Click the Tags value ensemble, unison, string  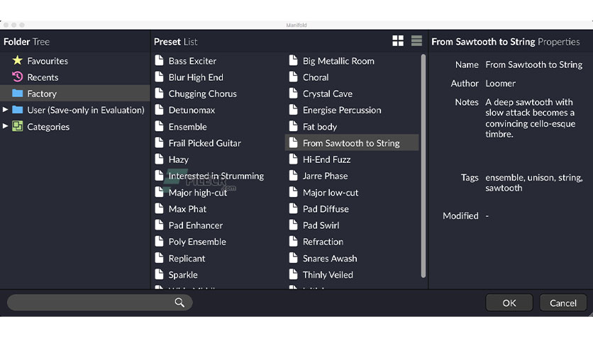tap(533, 183)
